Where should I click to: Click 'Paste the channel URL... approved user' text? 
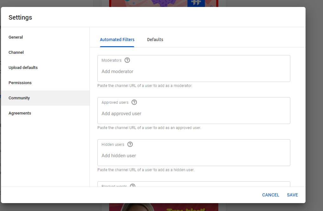point(149,128)
